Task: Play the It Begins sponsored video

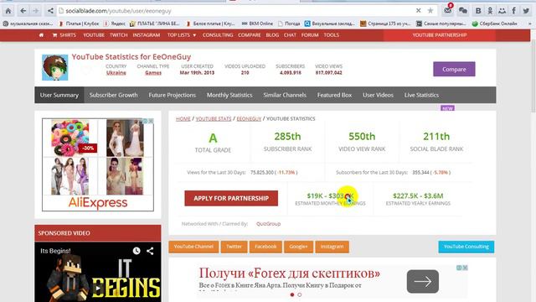Action: 98,288
